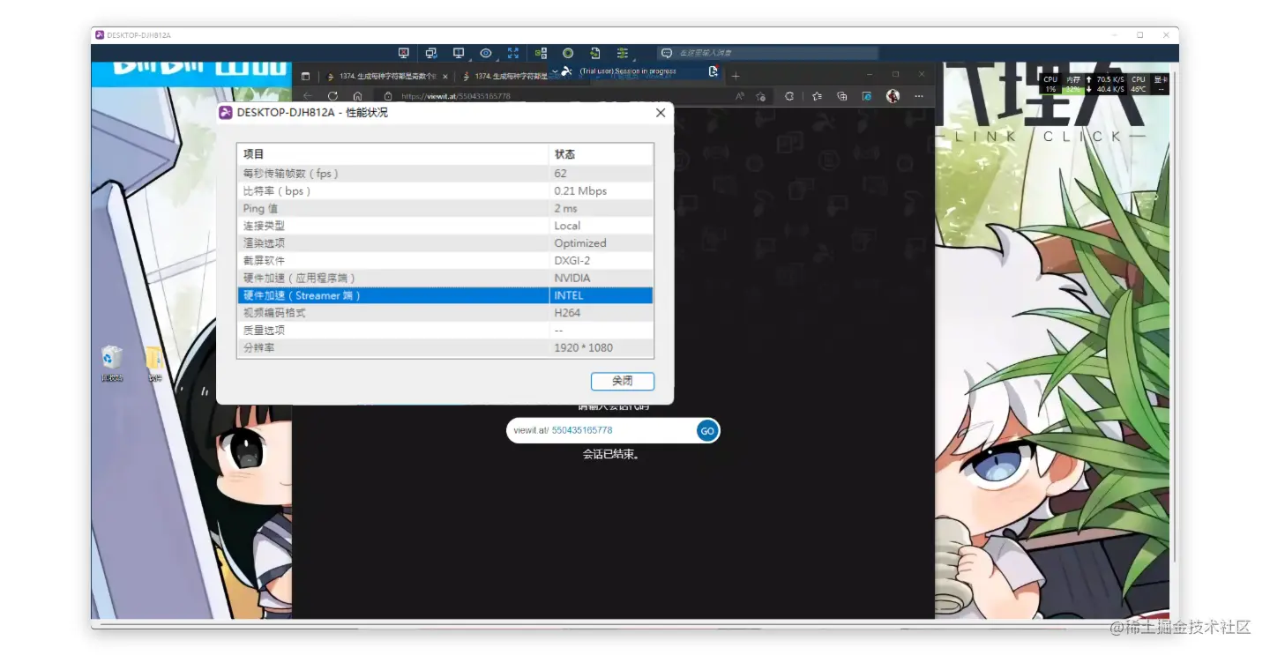Click the exit icon on Session in progress bar

(713, 71)
